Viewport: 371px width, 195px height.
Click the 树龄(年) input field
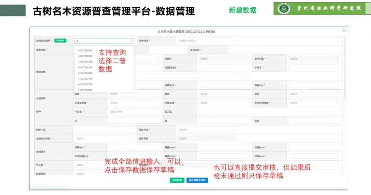104,130
